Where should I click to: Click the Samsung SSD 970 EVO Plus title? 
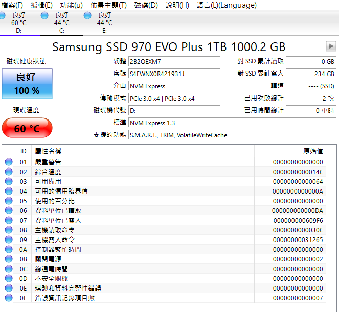click(x=169, y=47)
